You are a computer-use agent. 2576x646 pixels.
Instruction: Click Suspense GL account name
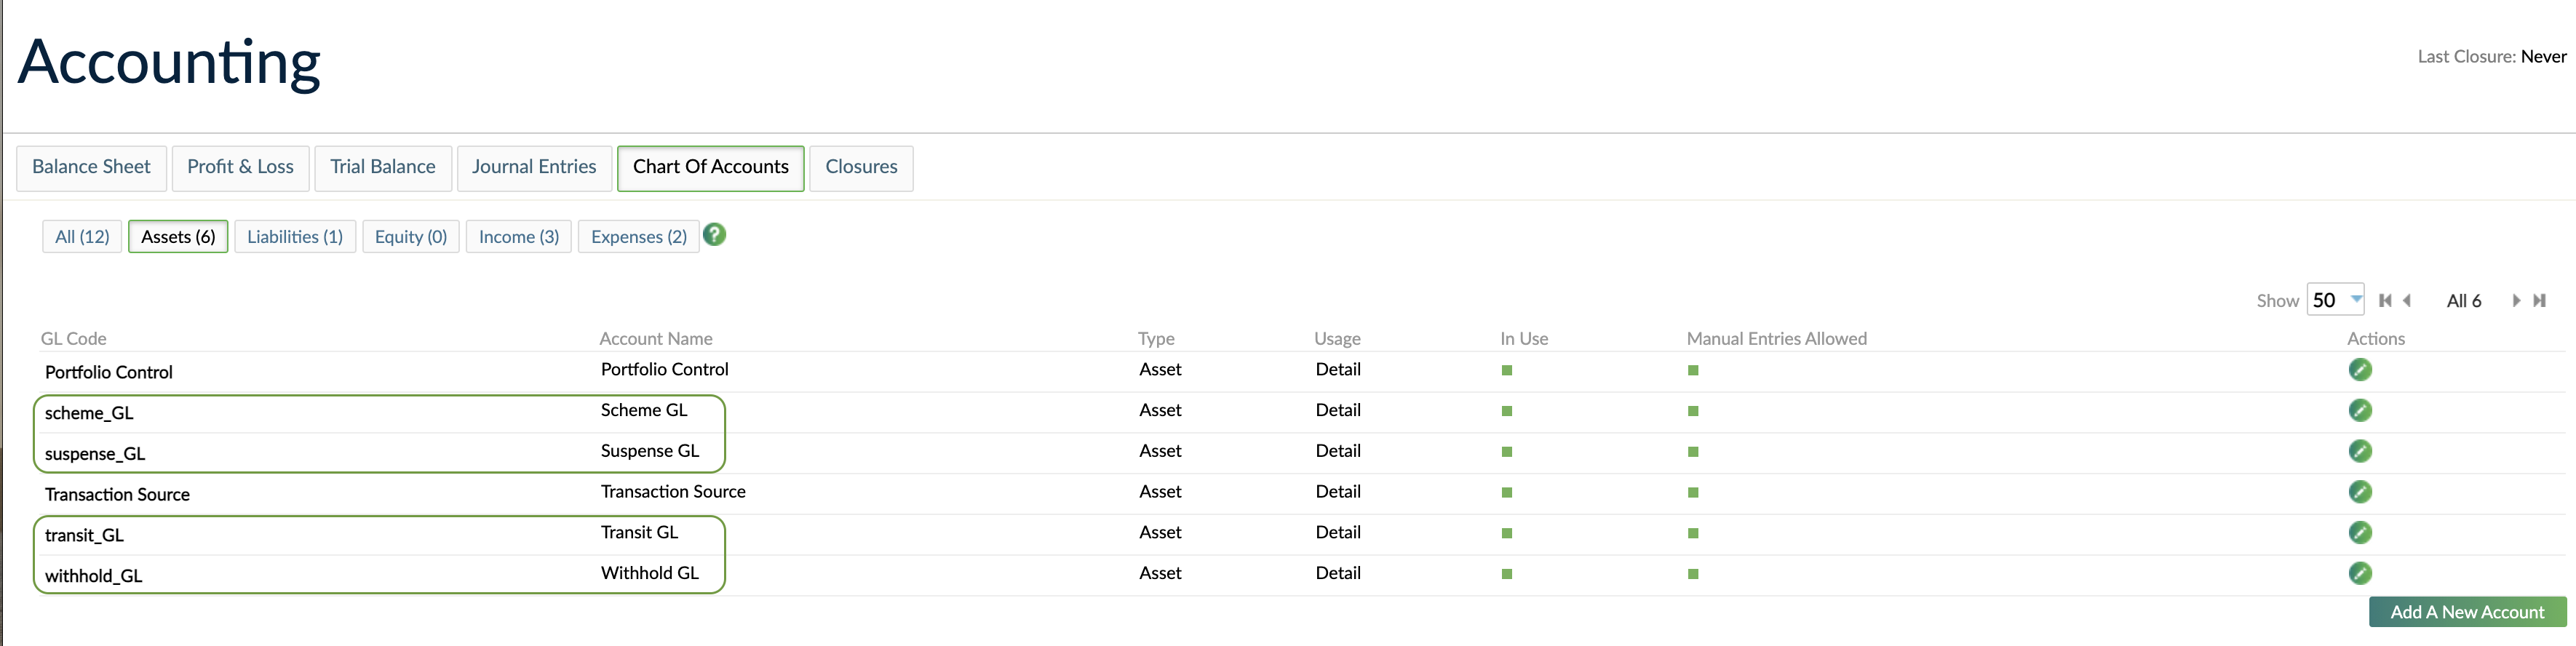tap(650, 451)
